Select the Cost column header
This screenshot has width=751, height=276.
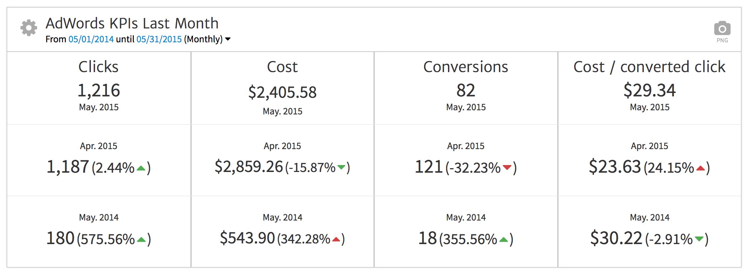point(282,67)
